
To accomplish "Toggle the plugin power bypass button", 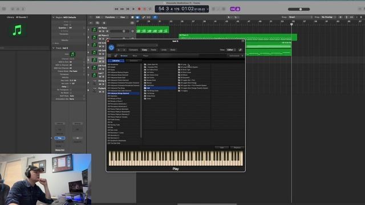I will (111, 47).
